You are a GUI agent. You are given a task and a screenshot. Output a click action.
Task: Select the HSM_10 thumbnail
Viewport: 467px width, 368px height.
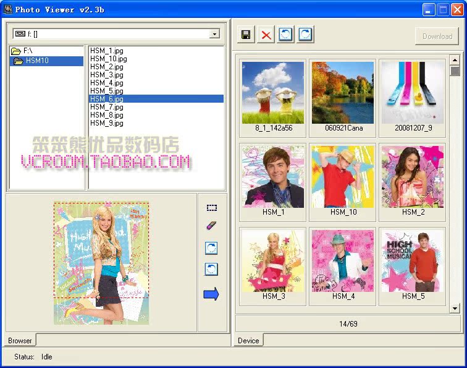tap(342, 182)
